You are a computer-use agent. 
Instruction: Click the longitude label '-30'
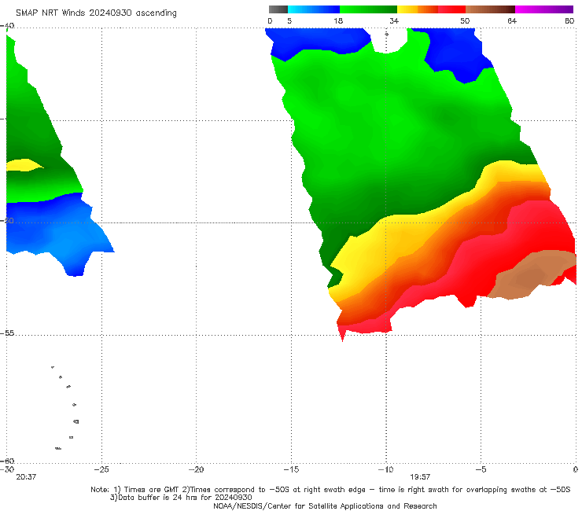pyautogui.click(x=7, y=469)
